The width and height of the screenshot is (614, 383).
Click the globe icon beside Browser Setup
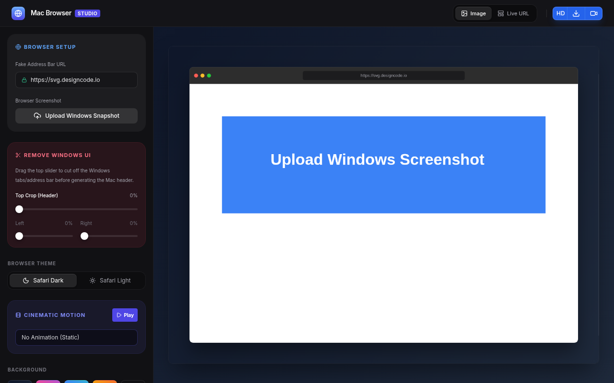pos(18,47)
